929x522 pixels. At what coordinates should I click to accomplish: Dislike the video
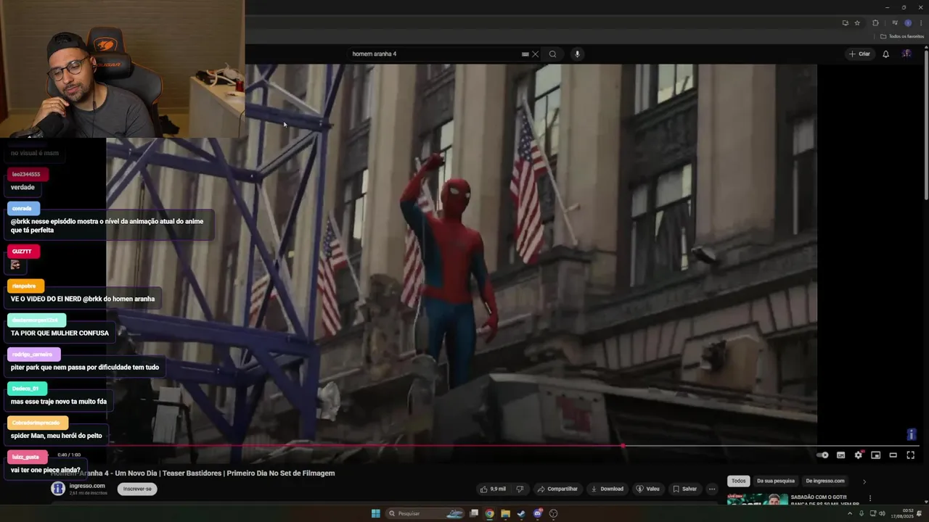point(520,489)
